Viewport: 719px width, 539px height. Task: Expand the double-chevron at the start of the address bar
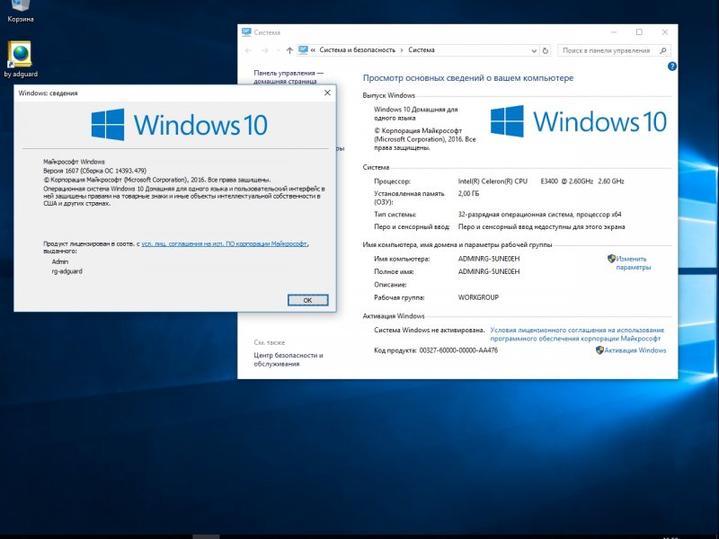tap(313, 50)
